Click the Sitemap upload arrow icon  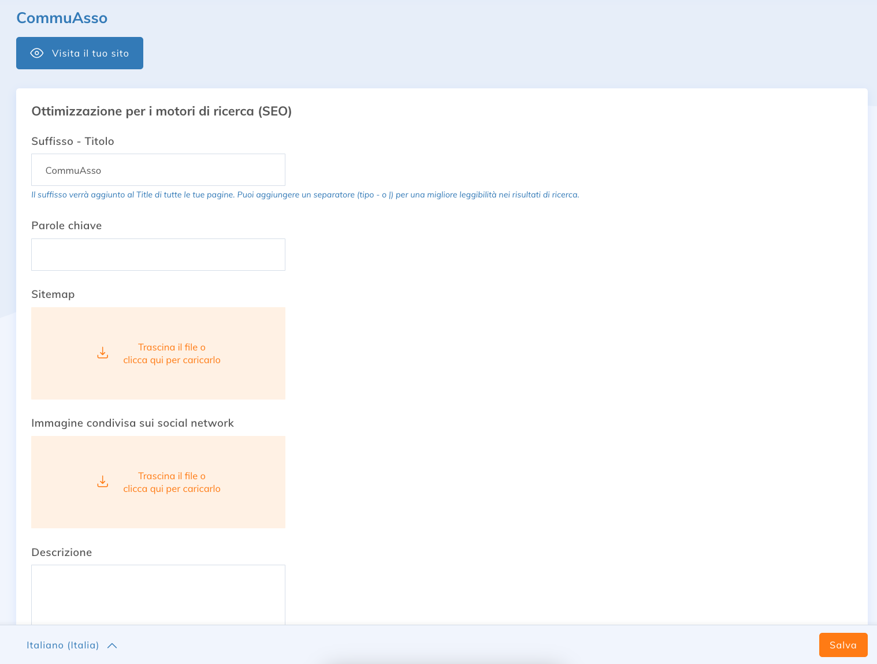click(x=103, y=353)
